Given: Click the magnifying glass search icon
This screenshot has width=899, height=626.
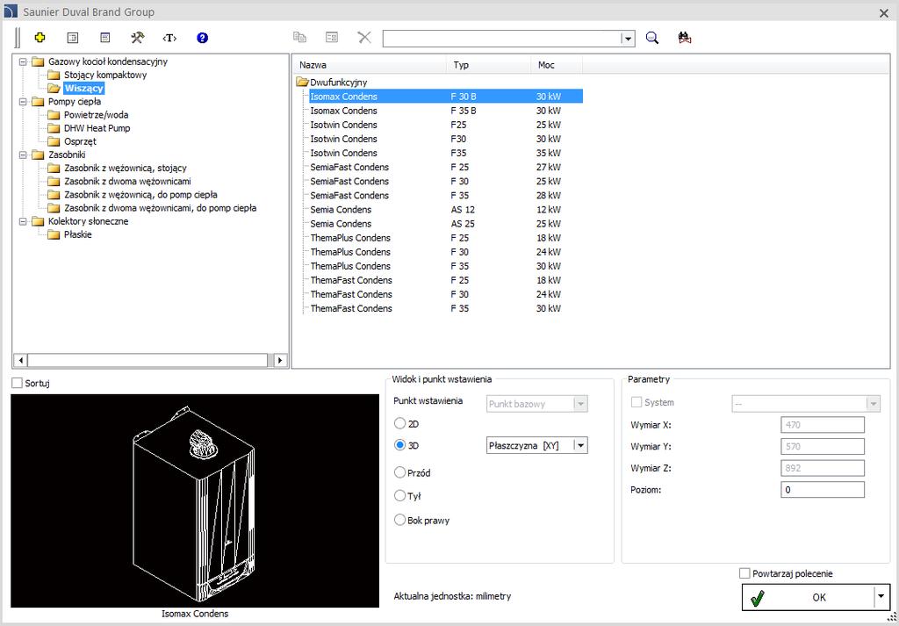Looking at the screenshot, I should [652, 38].
